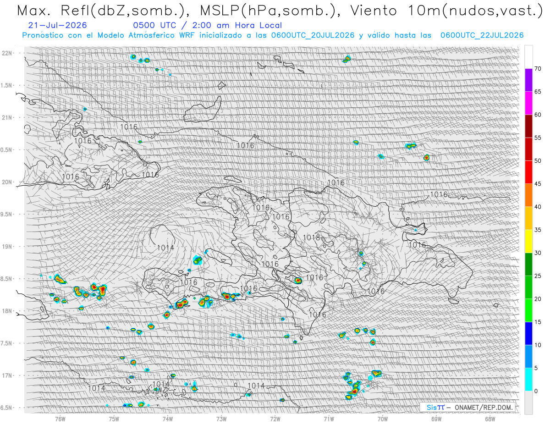Click the '7.5N' latitude axis label
Viewport: 550px width, 425px height.
coord(7,343)
